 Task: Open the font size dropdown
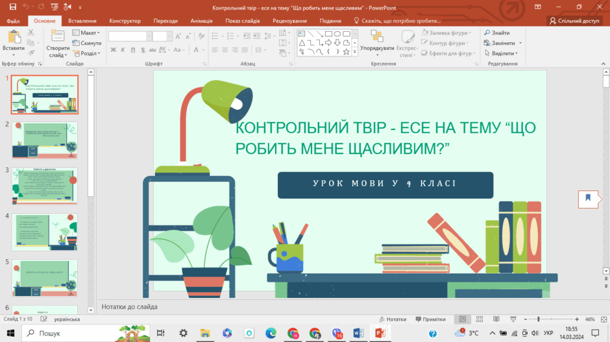pyautogui.click(x=169, y=36)
